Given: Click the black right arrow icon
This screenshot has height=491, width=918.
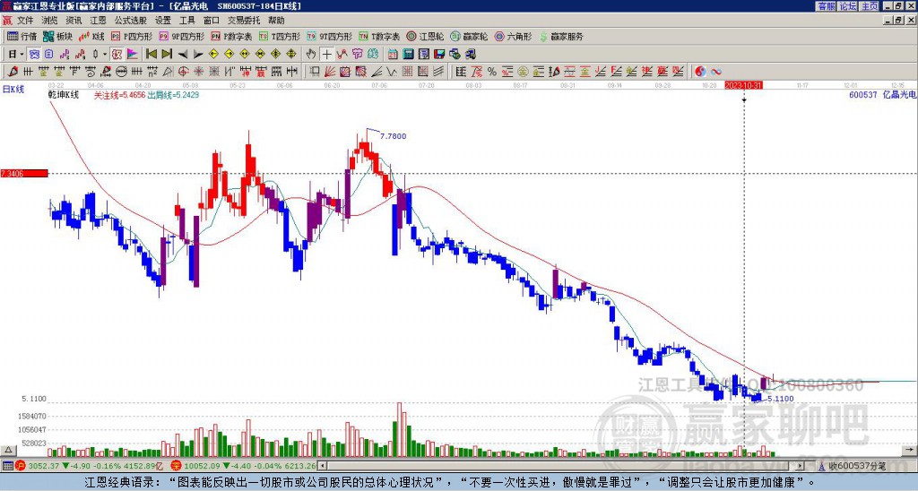Looking at the screenshot, I should click(198, 55).
